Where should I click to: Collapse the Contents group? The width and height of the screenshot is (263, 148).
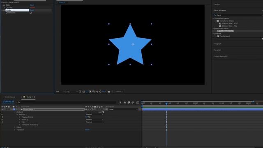(15, 112)
